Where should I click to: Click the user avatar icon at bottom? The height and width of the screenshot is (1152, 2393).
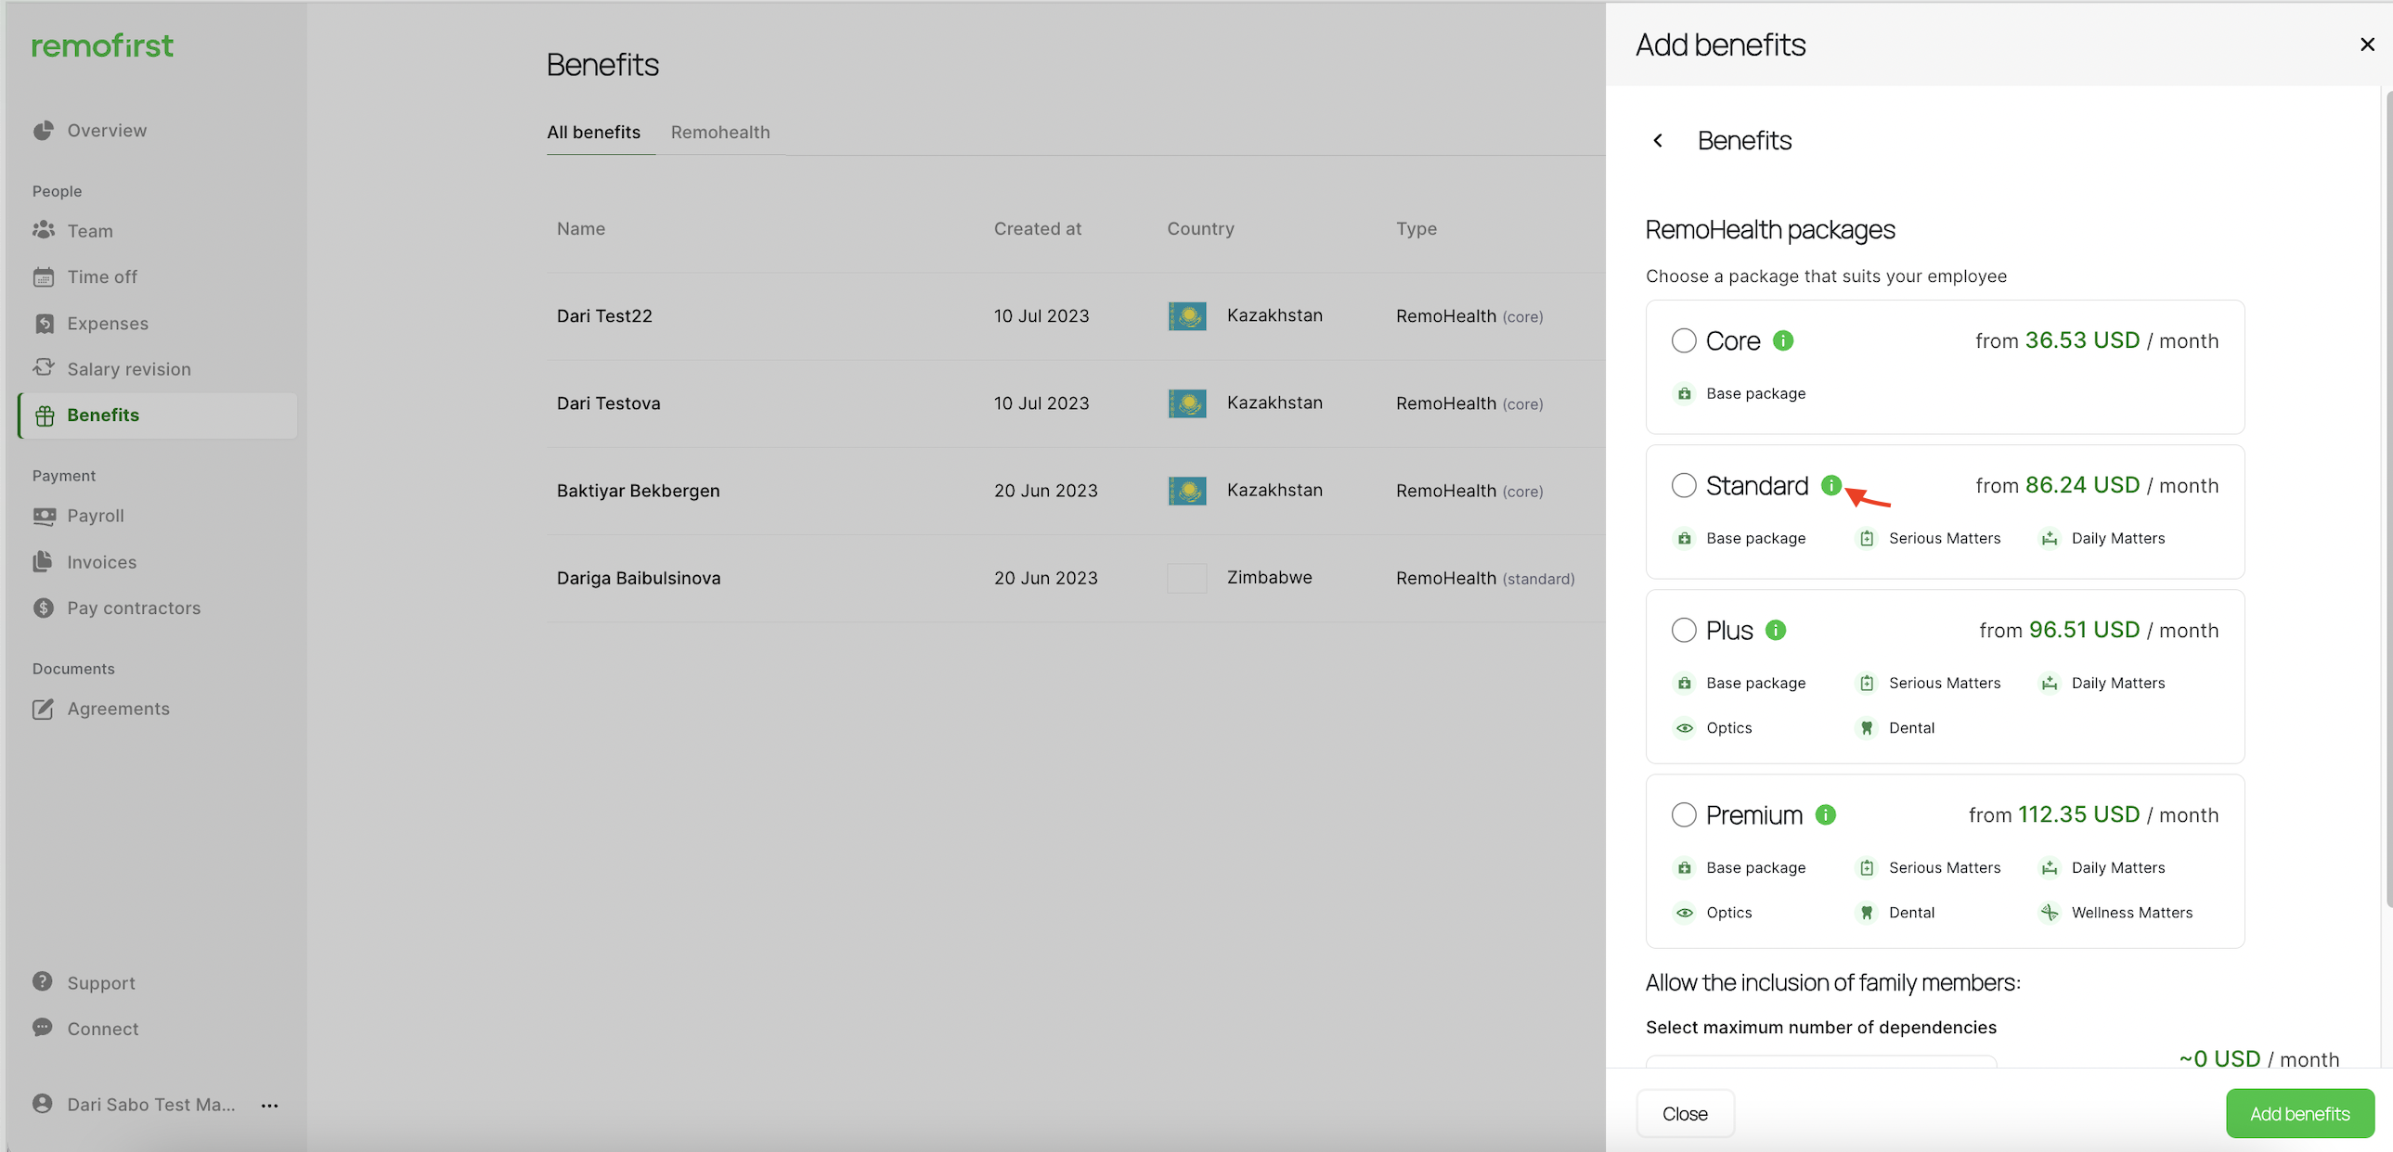[43, 1104]
